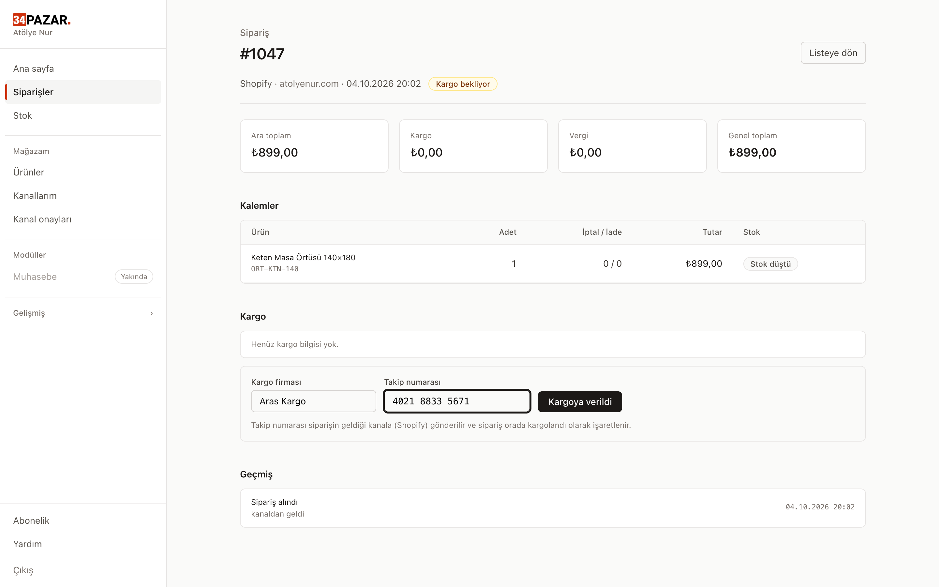Click the Vergi ₺0,00 summary card
939x587 pixels.
coord(633,146)
